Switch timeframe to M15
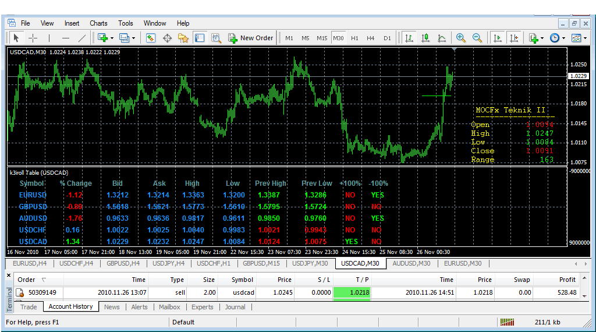Image resolution: width=596 pixels, height=332 pixels. click(x=322, y=38)
